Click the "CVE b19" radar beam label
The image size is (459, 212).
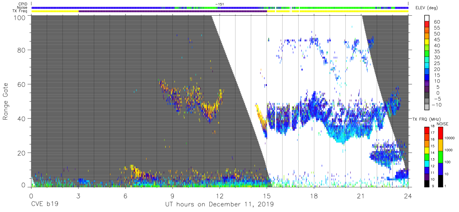click(x=44, y=205)
